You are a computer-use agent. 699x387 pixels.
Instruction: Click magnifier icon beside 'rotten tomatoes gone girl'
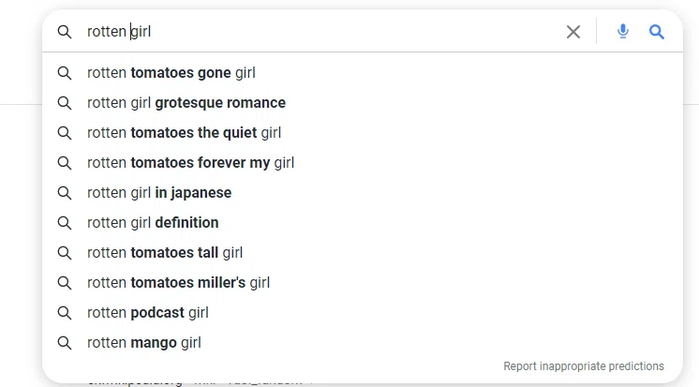[x=65, y=73]
